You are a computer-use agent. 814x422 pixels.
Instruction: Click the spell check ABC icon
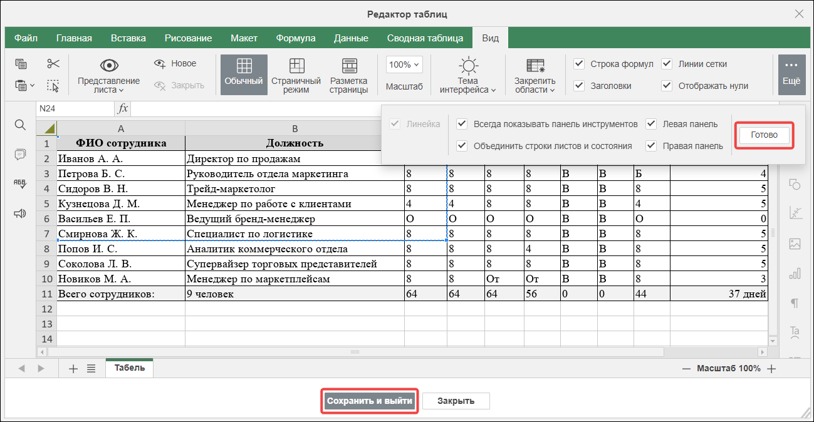20,183
